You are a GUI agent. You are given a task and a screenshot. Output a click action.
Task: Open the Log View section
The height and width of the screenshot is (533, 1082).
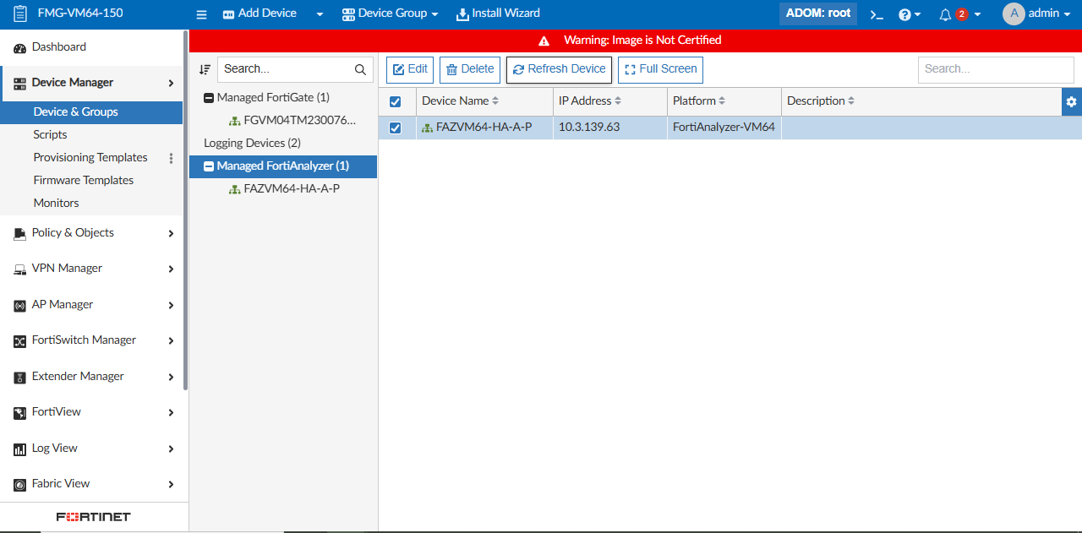coord(55,448)
